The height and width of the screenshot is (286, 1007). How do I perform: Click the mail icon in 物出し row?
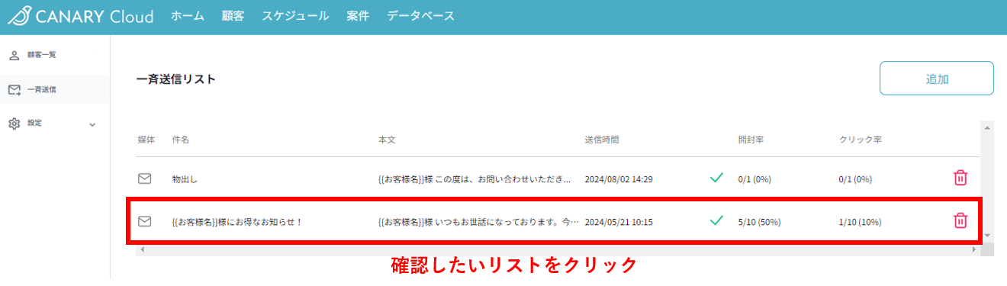pyautogui.click(x=145, y=179)
